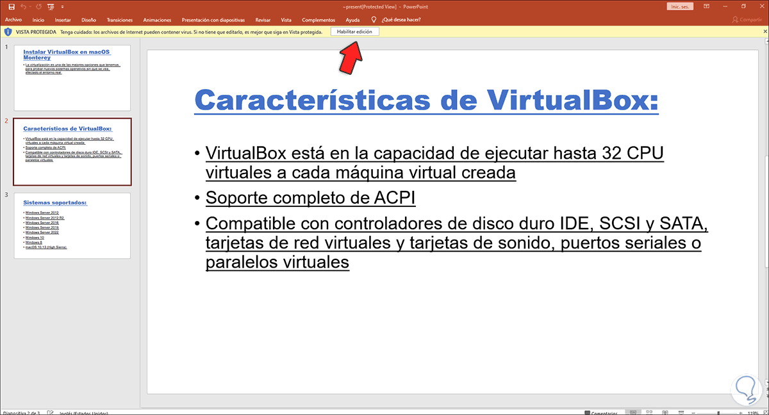Click the Protected View shield icon

[7, 31]
